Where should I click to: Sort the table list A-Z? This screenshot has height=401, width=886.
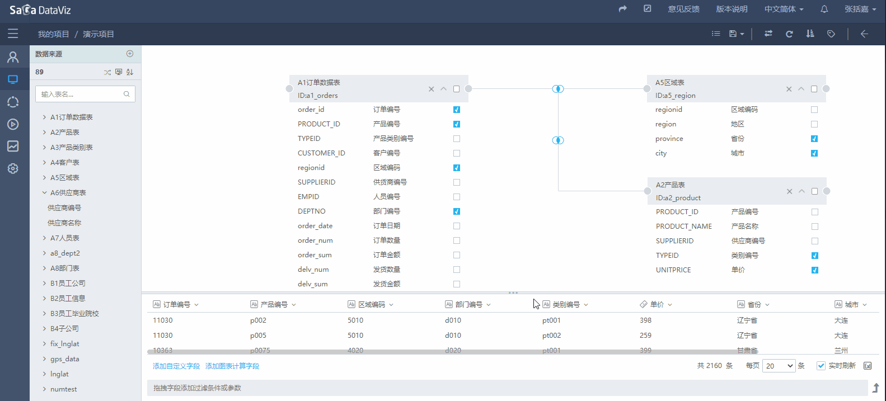click(130, 72)
